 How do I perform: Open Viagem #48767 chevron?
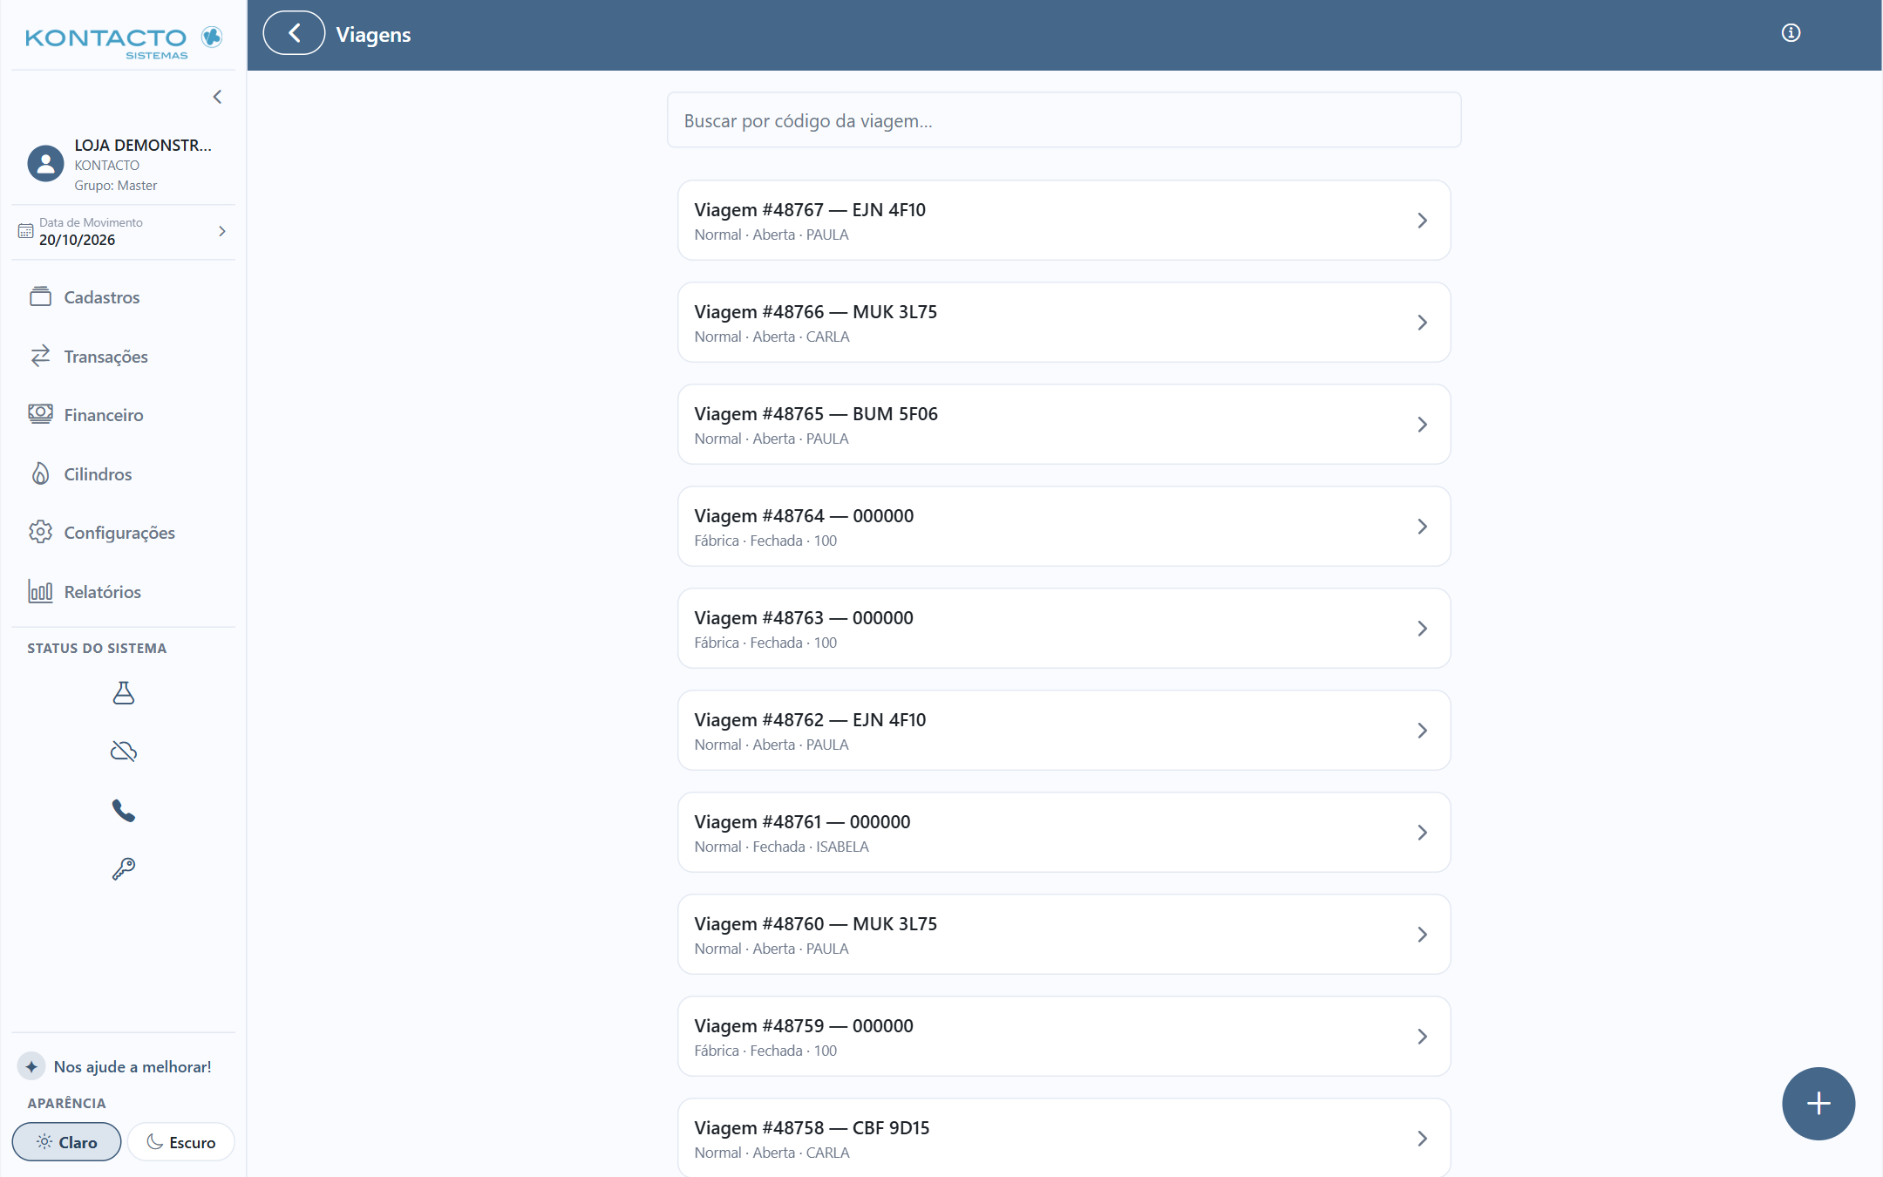point(1422,221)
